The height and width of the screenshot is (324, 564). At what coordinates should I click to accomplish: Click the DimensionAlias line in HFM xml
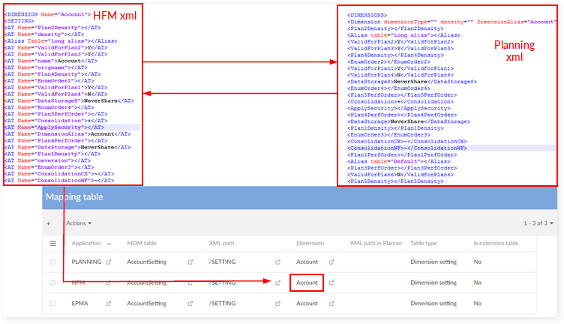pos(67,134)
